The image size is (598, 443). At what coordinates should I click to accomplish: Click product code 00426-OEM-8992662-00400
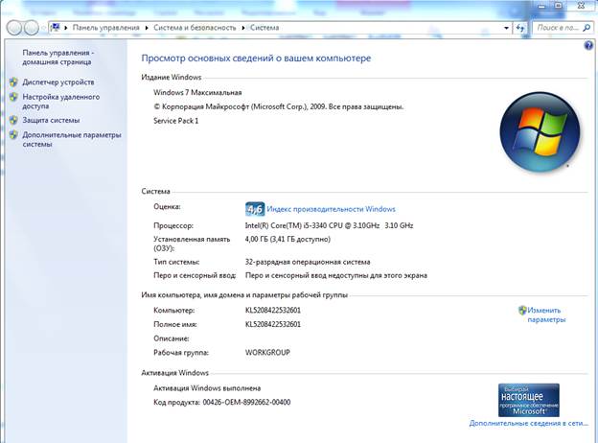[x=246, y=402]
